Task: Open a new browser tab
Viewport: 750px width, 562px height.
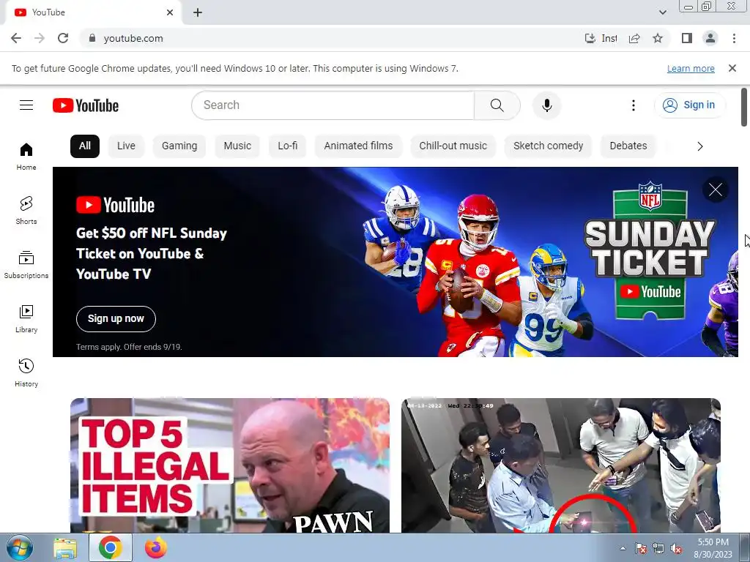Action: pos(198,12)
